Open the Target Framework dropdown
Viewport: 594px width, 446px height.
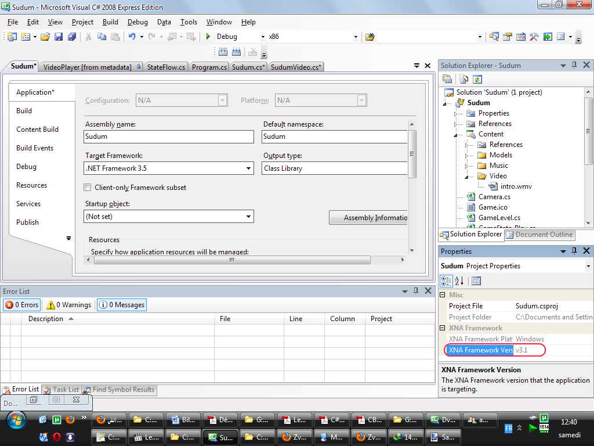pyautogui.click(x=248, y=168)
